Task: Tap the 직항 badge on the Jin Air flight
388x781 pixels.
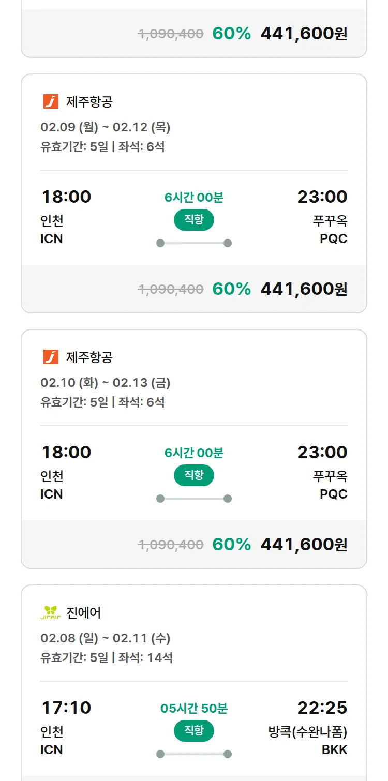Action: (194, 731)
